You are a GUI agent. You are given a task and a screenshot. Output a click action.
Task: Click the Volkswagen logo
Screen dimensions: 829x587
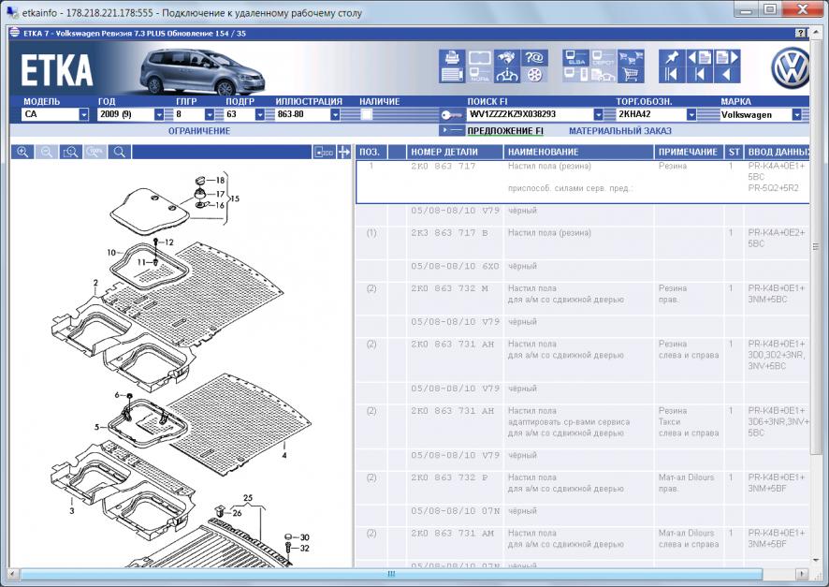[x=791, y=68]
